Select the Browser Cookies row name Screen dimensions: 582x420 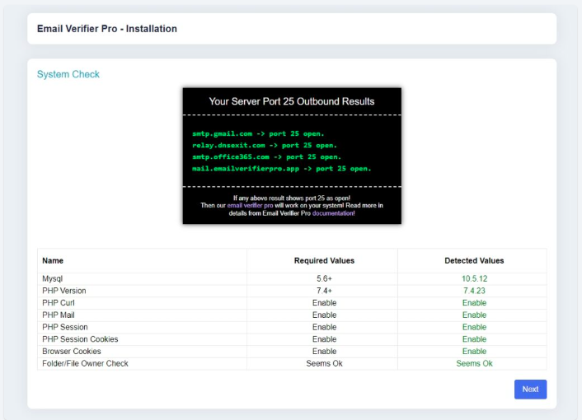click(72, 351)
